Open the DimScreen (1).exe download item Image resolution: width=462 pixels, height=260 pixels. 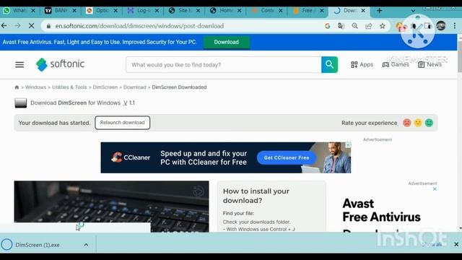(38, 245)
